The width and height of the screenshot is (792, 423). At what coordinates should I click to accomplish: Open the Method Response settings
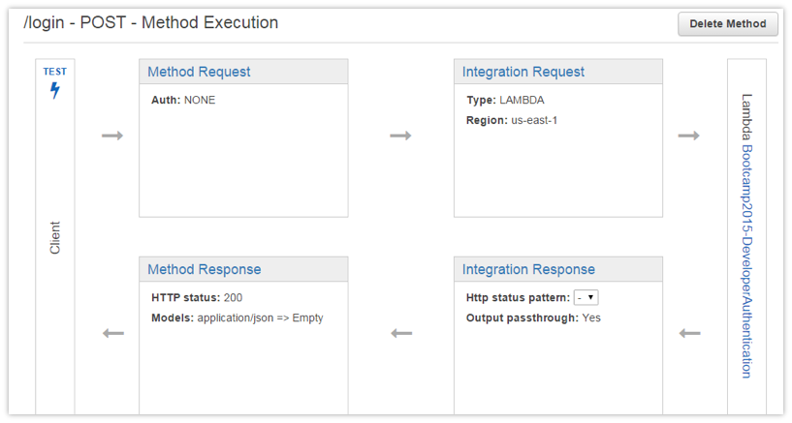coord(205,269)
